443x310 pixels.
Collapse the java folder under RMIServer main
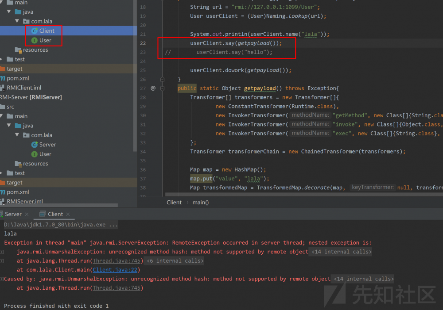pos(9,126)
